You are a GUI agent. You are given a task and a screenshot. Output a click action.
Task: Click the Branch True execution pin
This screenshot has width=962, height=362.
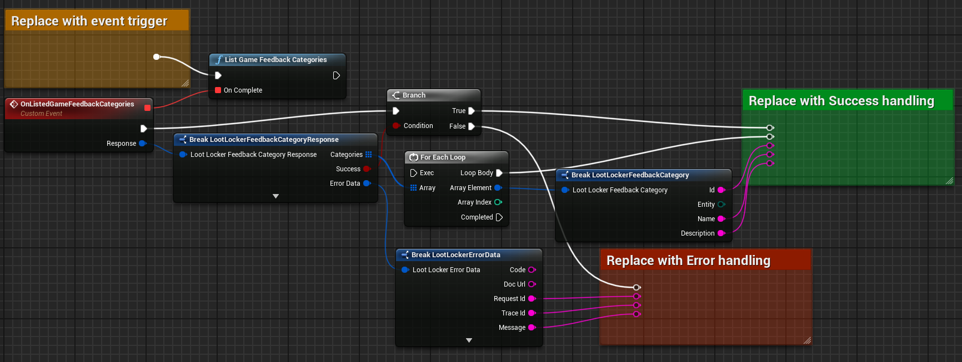(472, 111)
